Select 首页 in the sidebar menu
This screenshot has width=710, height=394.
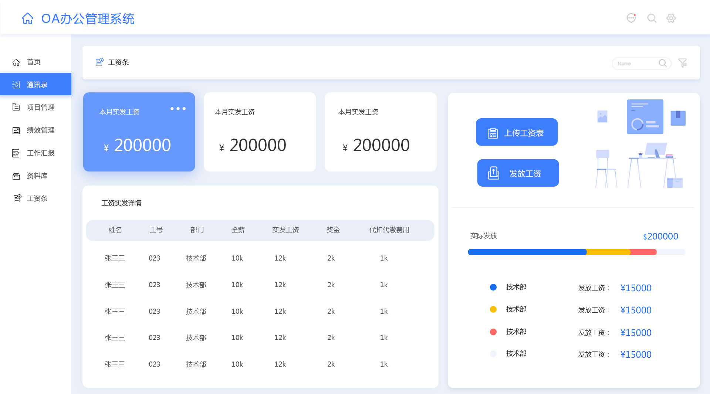tap(34, 62)
